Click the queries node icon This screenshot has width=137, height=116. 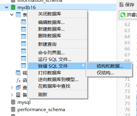pyautogui.click(x=18, y=87)
